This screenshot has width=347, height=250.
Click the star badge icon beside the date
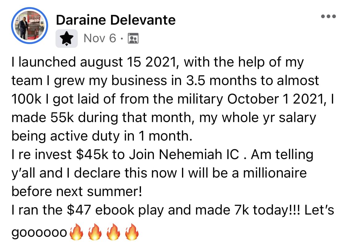click(x=66, y=39)
